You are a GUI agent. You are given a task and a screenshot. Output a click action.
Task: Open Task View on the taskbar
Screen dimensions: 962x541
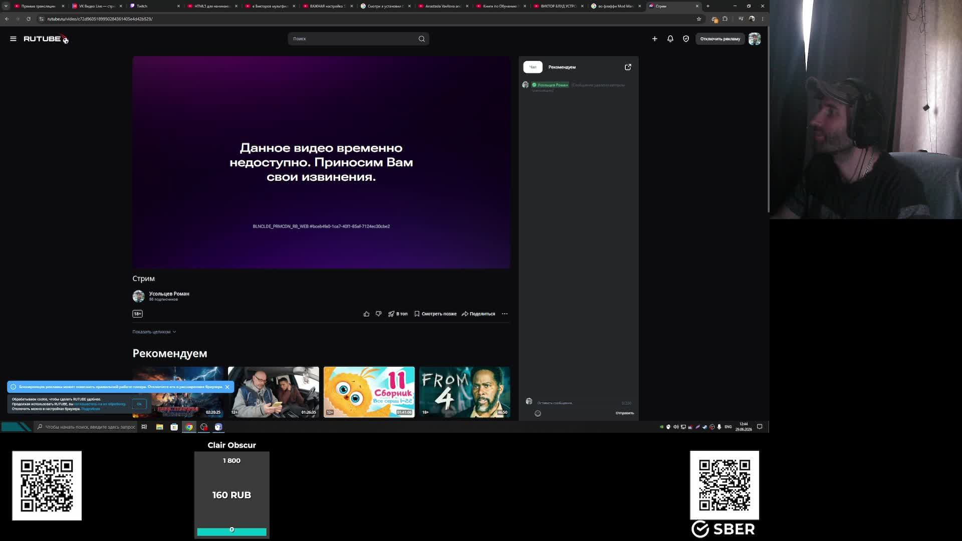(144, 427)
